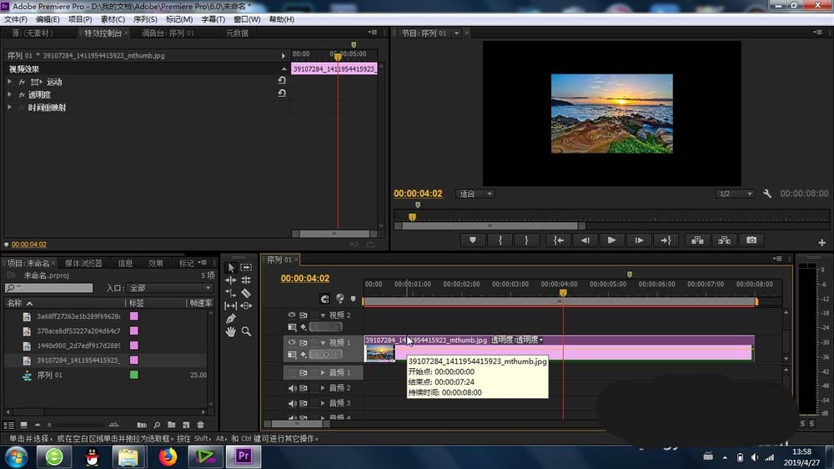Open the 素材(C) menu

coord(113,19)
